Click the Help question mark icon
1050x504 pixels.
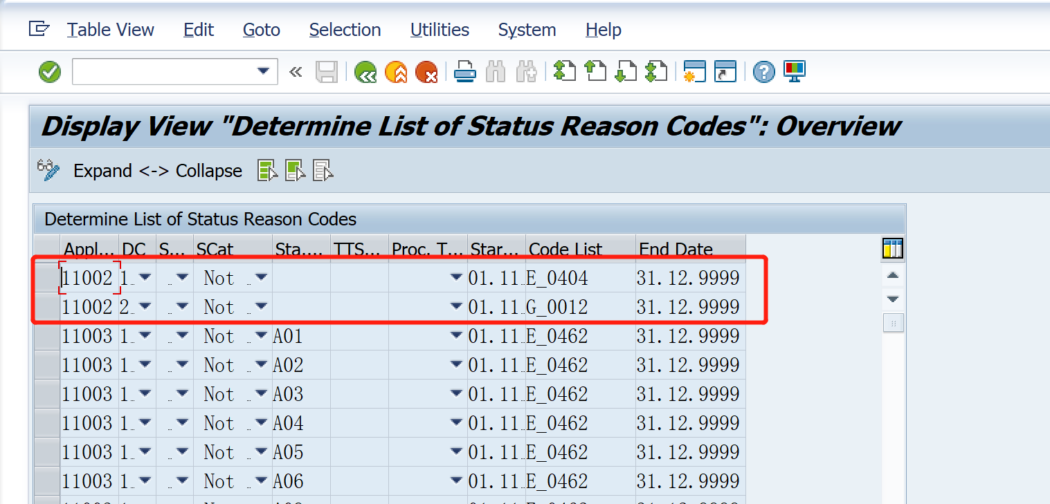point(763,71)
